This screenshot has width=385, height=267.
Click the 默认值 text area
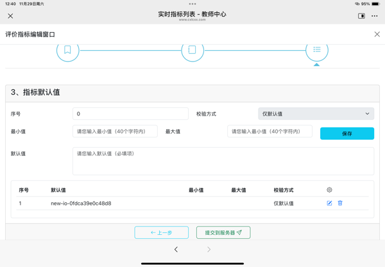[223, 161]
